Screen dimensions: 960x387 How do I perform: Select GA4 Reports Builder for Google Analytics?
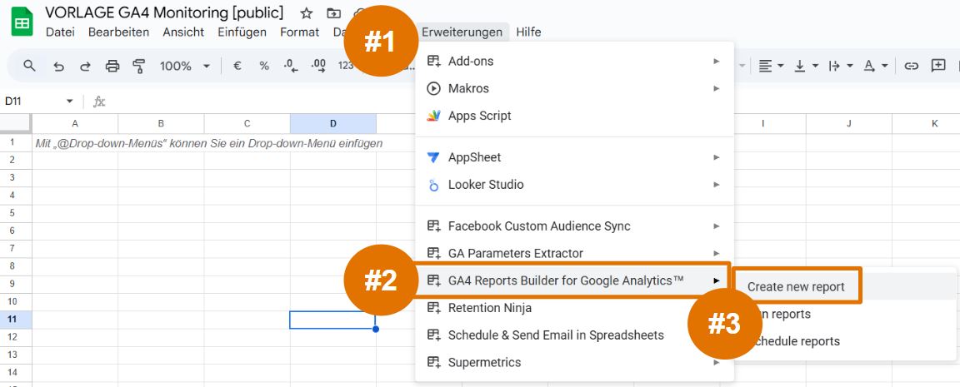pyautogui.click(x=573, y=280)
